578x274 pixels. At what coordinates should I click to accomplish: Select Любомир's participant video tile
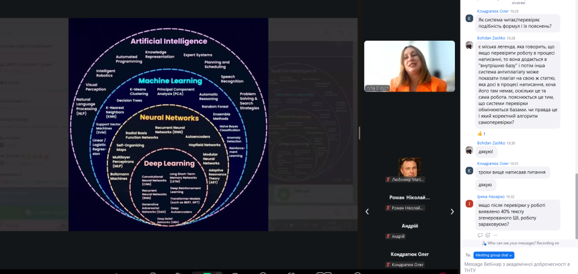[x=409, y=169]
